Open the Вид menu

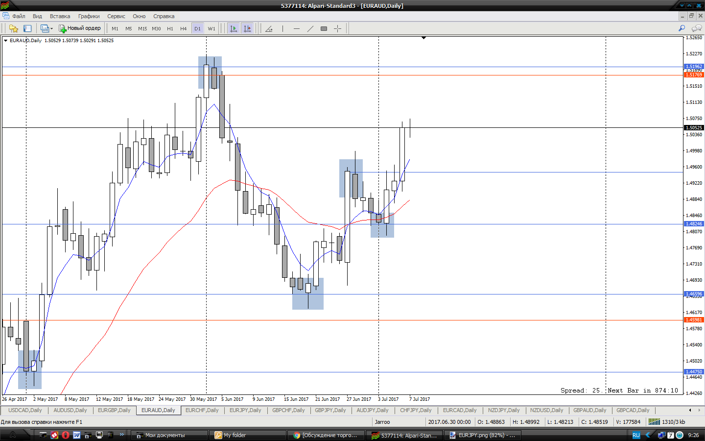(x=37, y=16)
